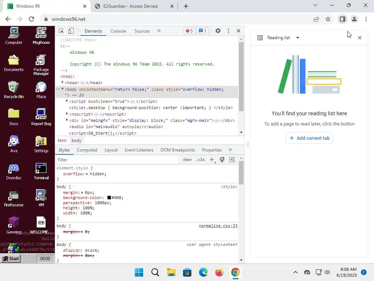
Task: Open the DOM Breakpoints pane tab
Action: tap(178, 150)
